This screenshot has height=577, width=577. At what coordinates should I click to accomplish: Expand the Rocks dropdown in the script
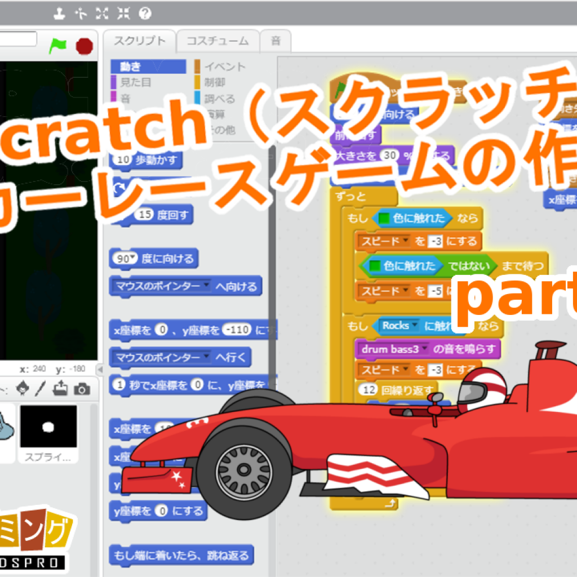(x=415, y=326)
